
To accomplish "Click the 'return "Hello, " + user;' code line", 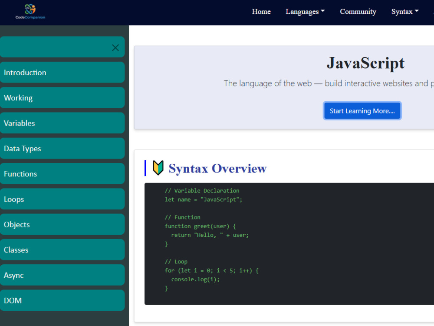I will click(210, 235).
